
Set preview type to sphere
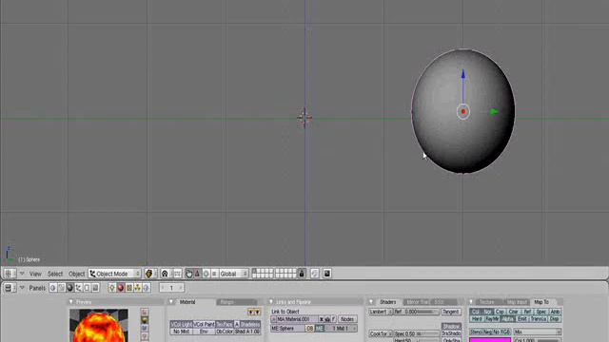pyautogui.click(x=145, y=320)
